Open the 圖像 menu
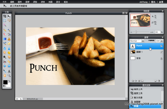This screenshot has height=109, width=167. 20,2
